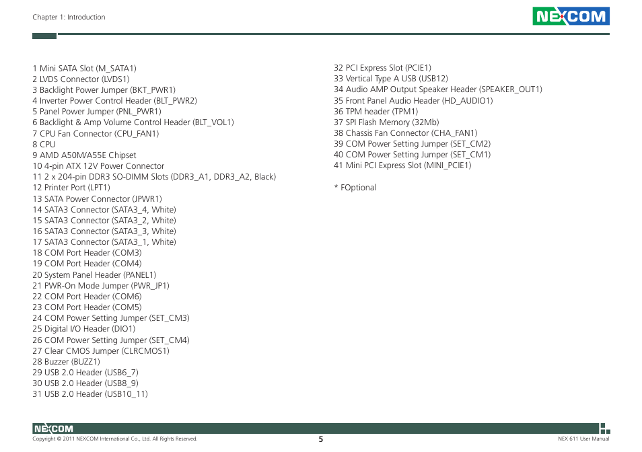Click the '* FOptional' footnote
This screenshot has width=642, height=452.
click(355, 188)
